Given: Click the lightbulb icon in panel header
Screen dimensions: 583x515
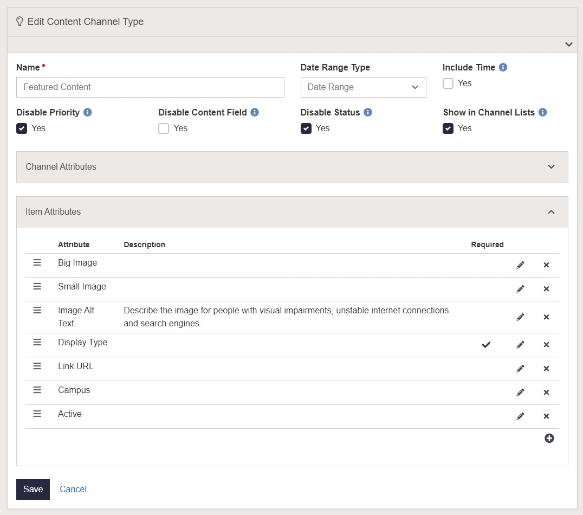Looking at the screenshot, I should click(x=20, y=22).
